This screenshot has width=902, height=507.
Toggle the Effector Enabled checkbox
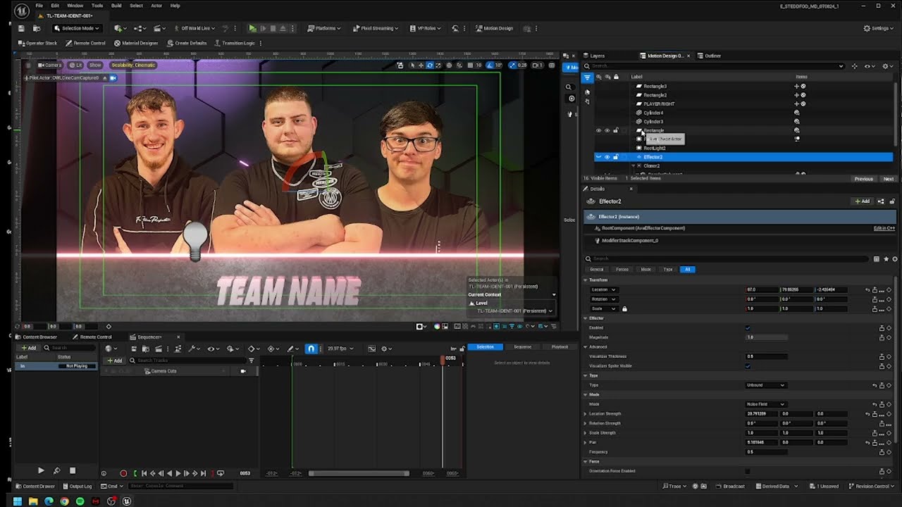coord(748,327)
